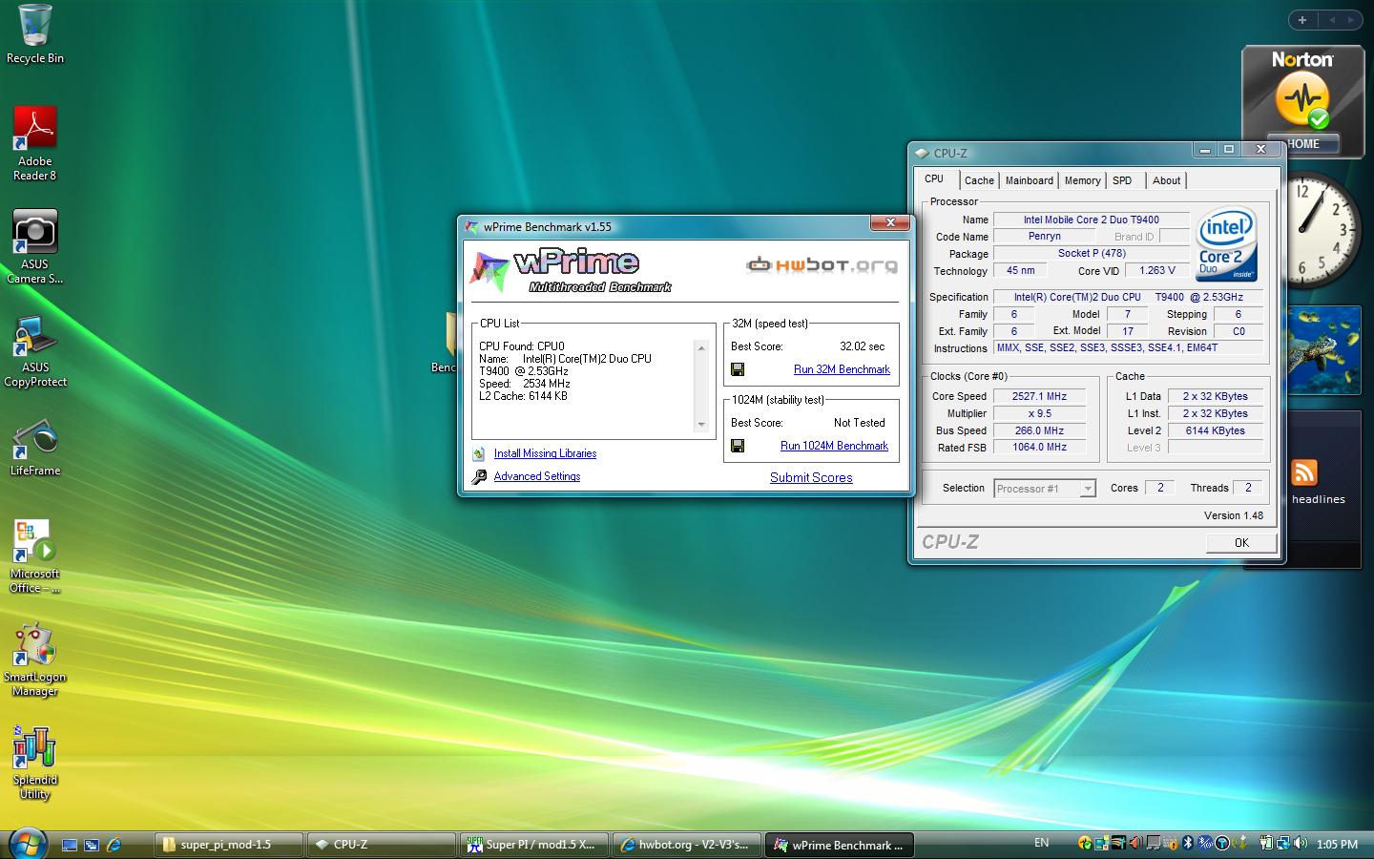1374x859 pixels.
Task: Click the Norton HOME gadget button
Action: pyautogui.click(x=1302, y=144)
